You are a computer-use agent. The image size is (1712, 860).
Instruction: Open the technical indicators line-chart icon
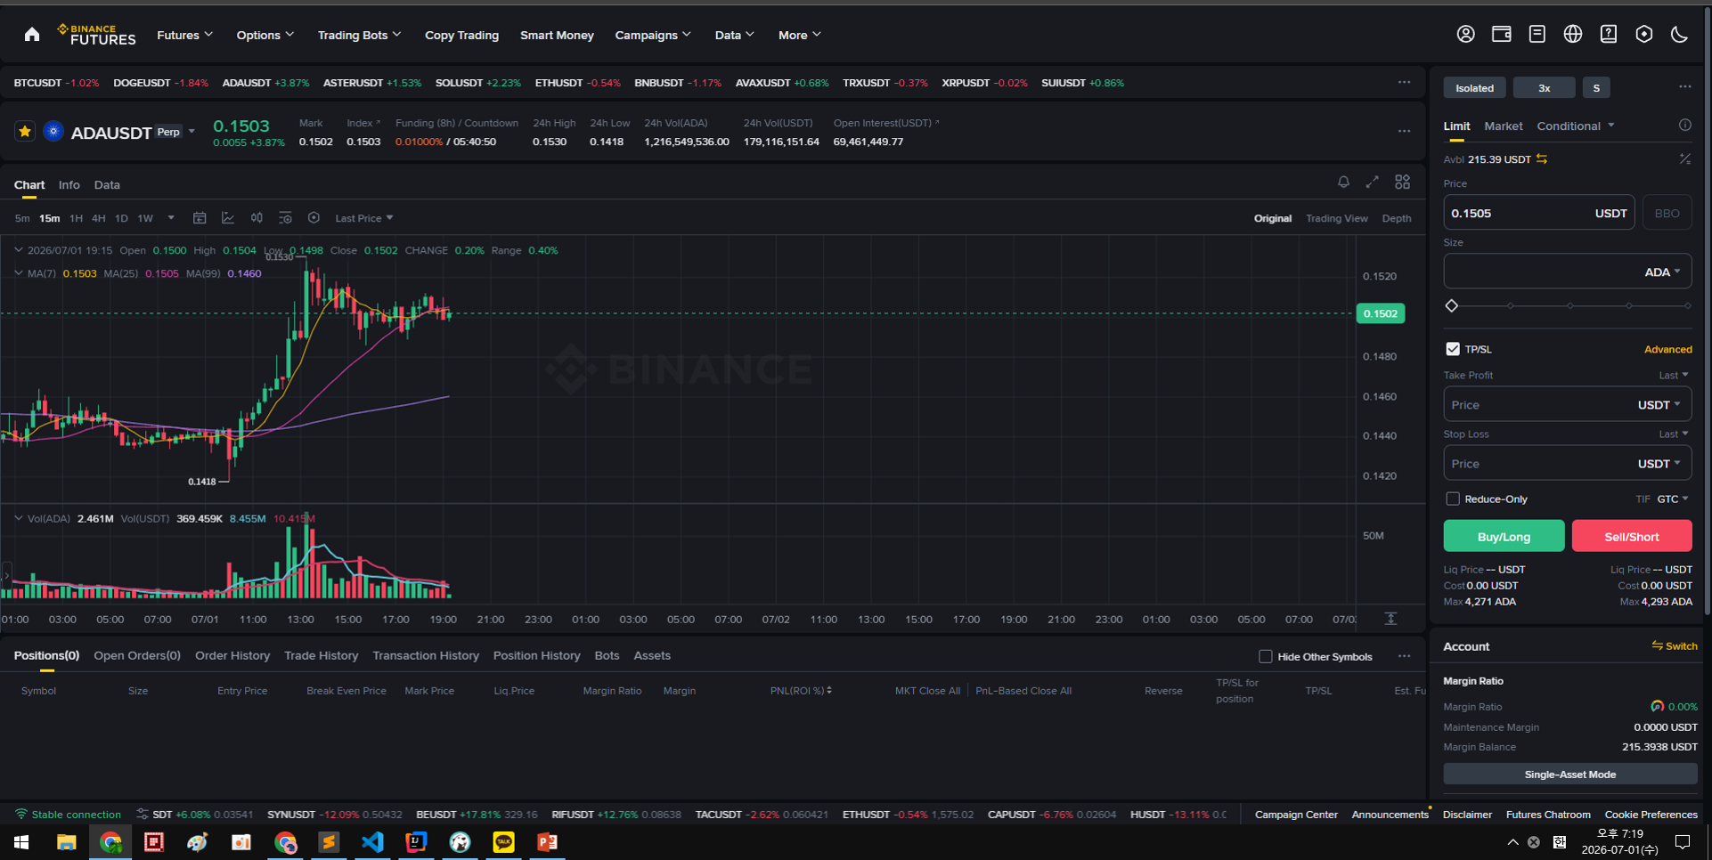[228, 218]
